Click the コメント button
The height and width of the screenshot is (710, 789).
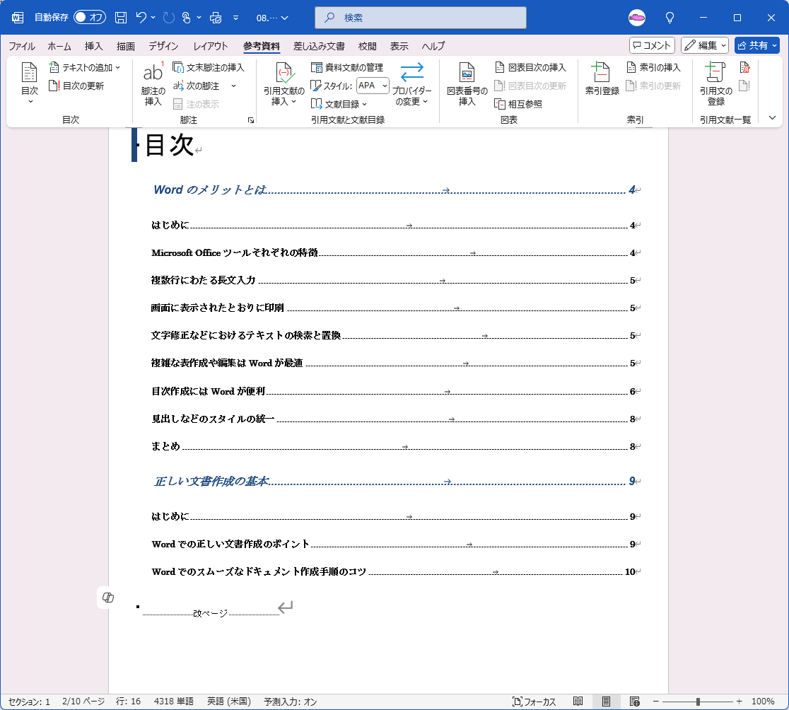tap(652, 45)
